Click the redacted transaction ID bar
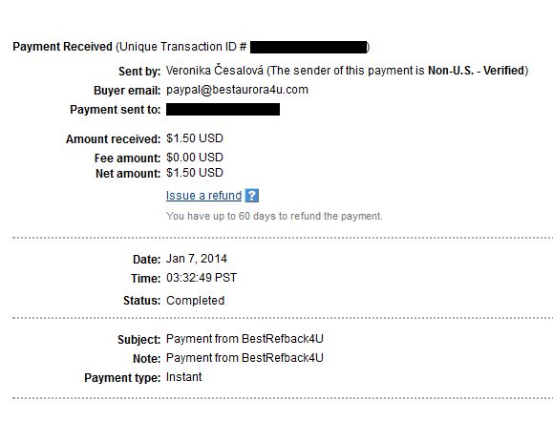Screen dimensions: 553x422 point(308,47)
